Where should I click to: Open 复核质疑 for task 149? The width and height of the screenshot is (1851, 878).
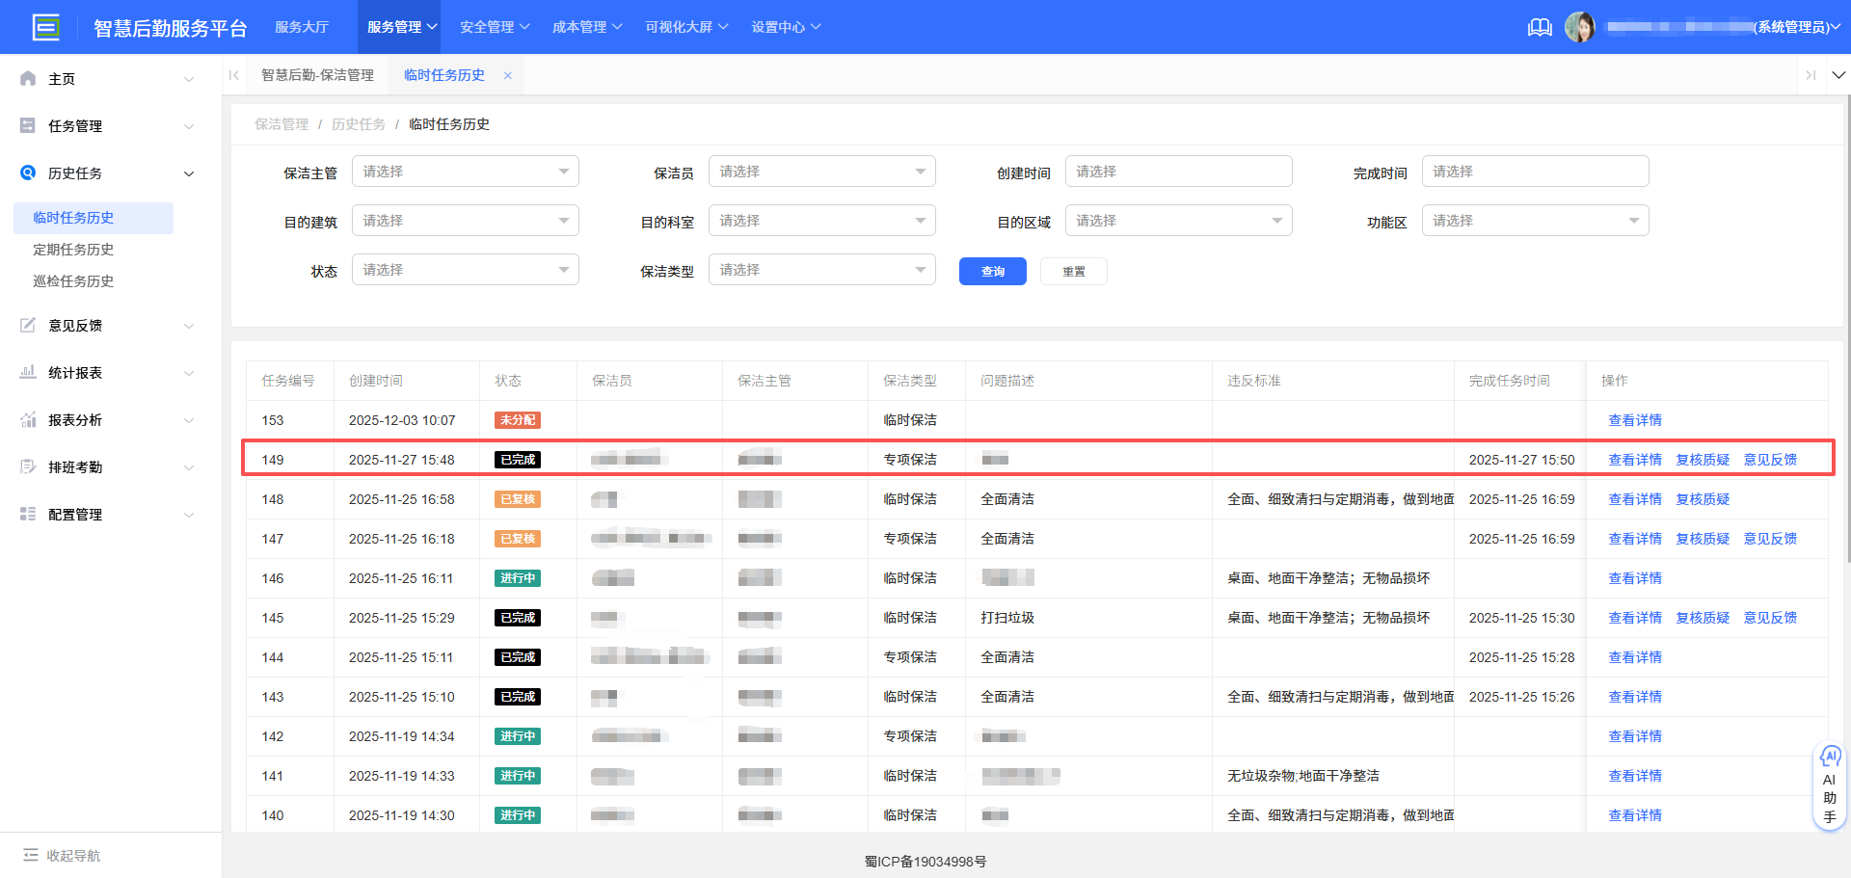1702,459
